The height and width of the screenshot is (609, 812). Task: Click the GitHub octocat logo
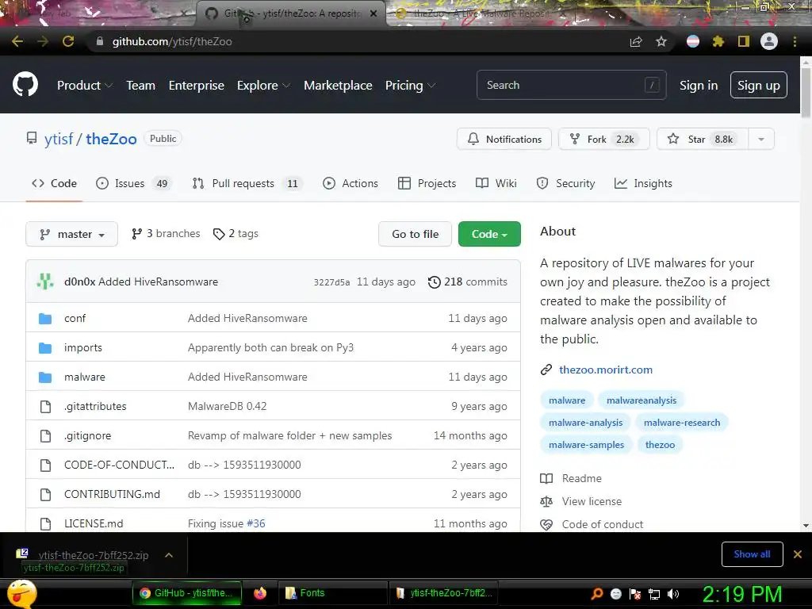[25, 84]
